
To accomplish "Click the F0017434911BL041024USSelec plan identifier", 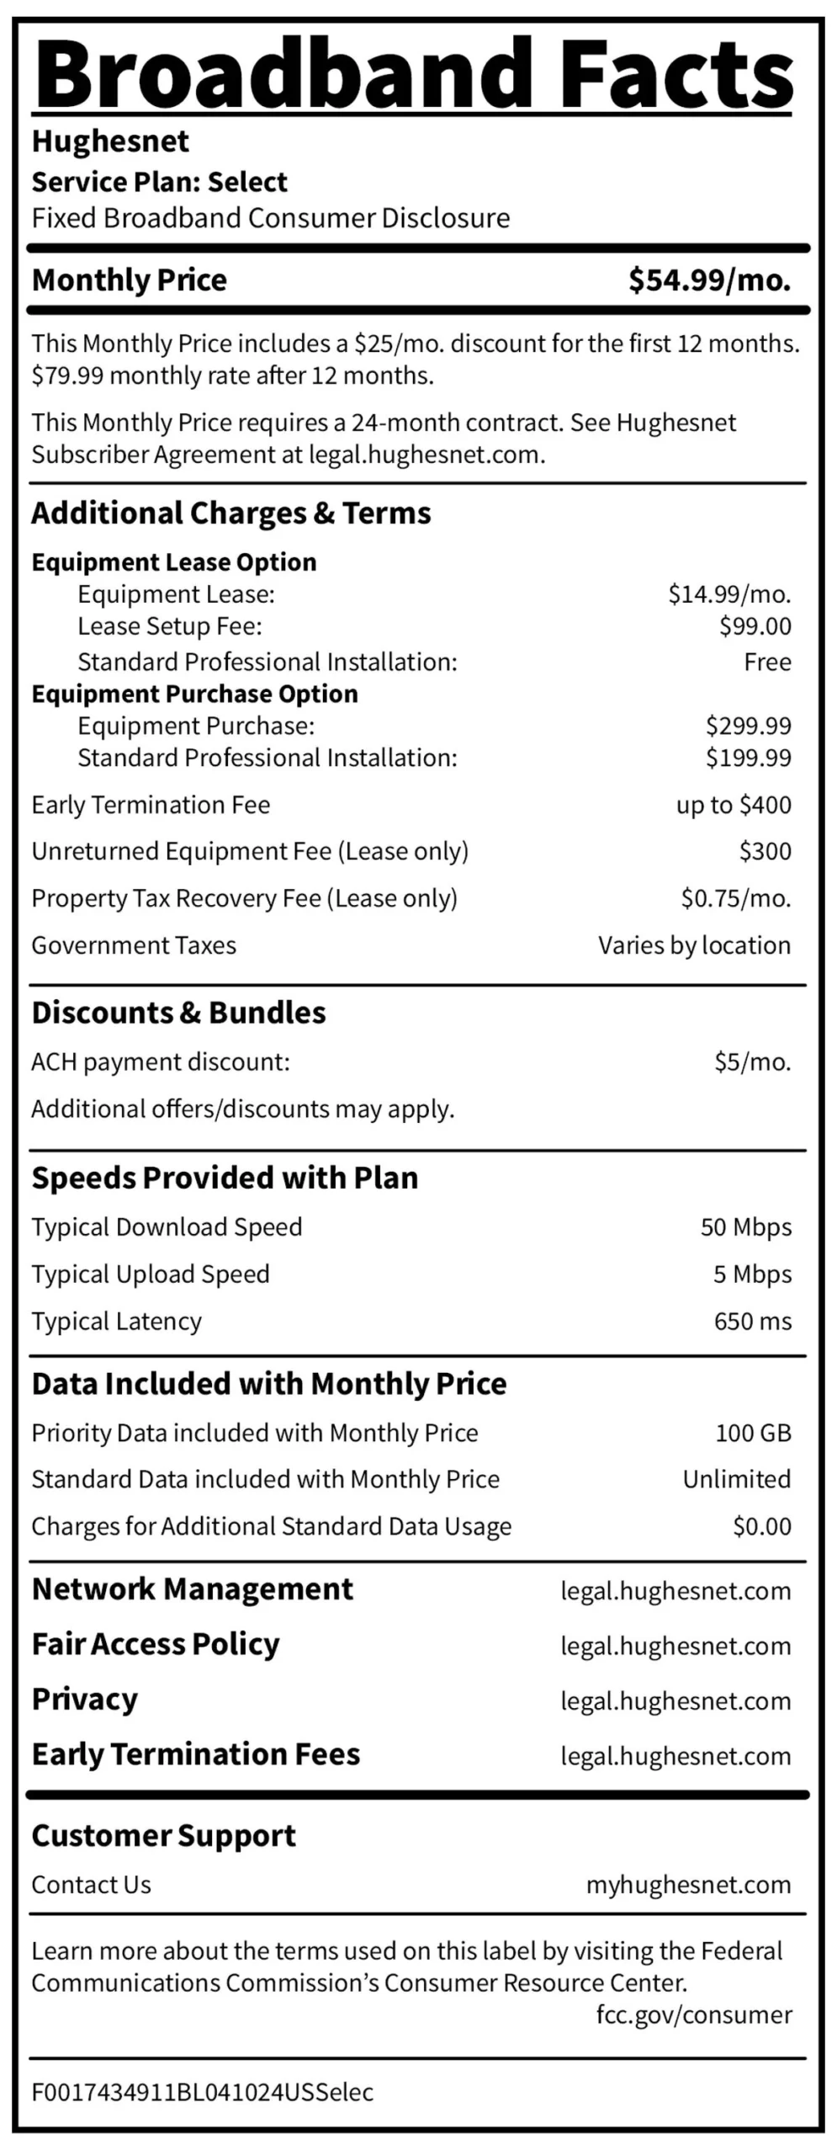I will (203, 2093).
